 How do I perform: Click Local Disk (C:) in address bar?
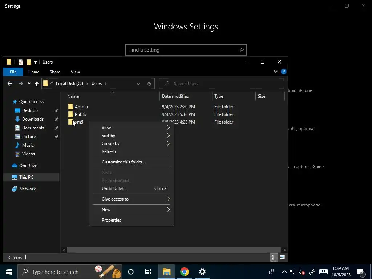coord(69,84)
